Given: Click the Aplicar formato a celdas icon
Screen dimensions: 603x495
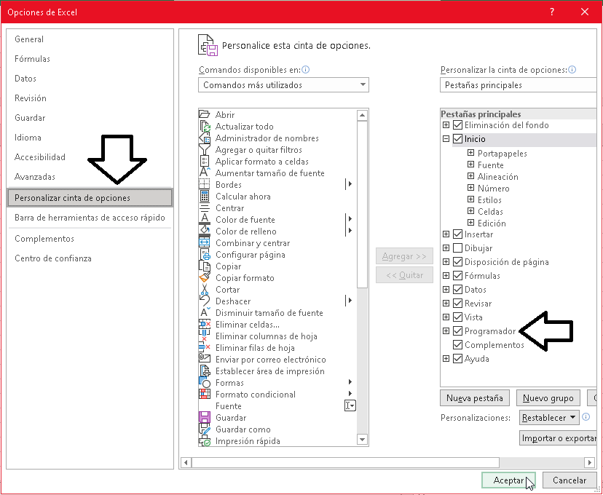Looking at the screenshot, I should (x=205, y=161).
